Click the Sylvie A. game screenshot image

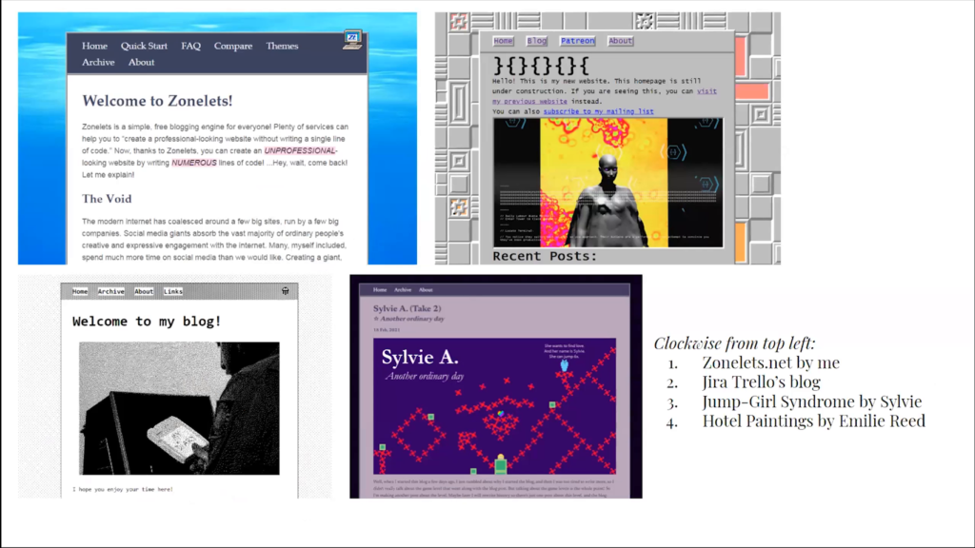point(494,406)
